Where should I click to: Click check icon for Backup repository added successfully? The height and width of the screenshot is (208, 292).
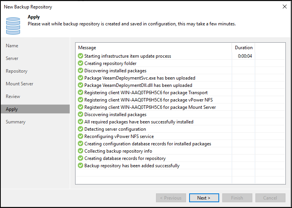click(81, 165)
